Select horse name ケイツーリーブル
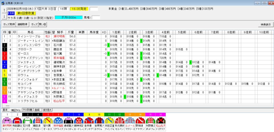 (29, 37)
